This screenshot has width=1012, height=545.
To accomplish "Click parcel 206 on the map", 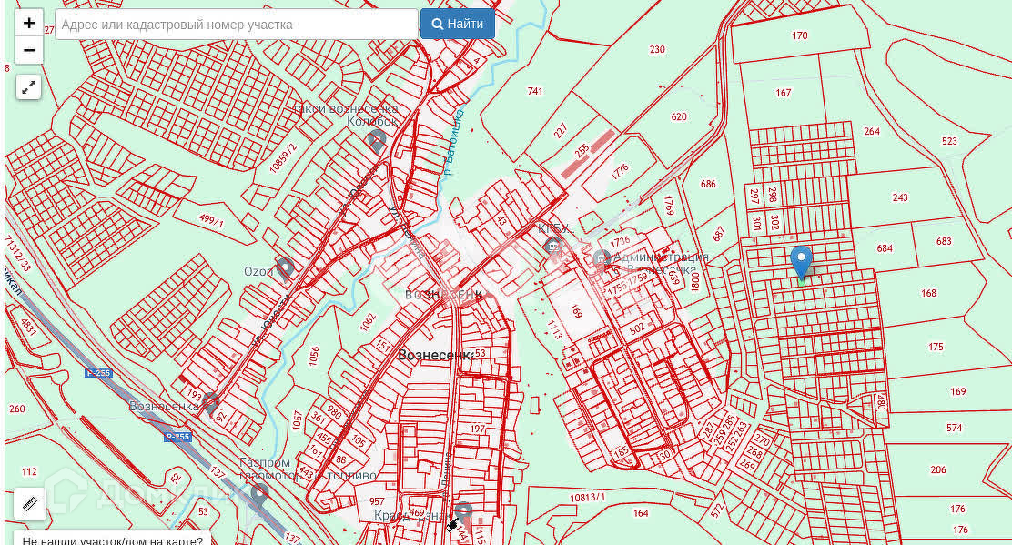I will click(x=937, y=469).
